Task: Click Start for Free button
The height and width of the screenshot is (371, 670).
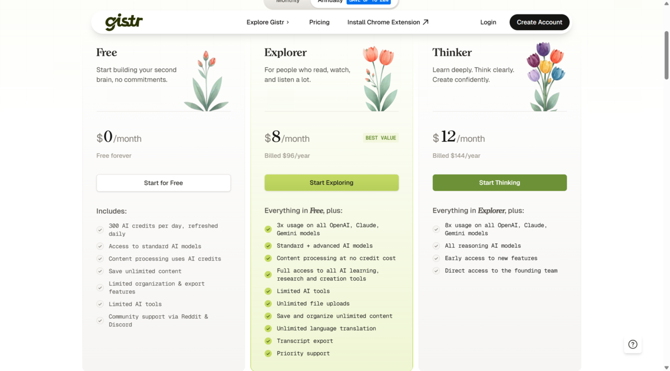Action: pyautogui.click(x=164, y=183)
